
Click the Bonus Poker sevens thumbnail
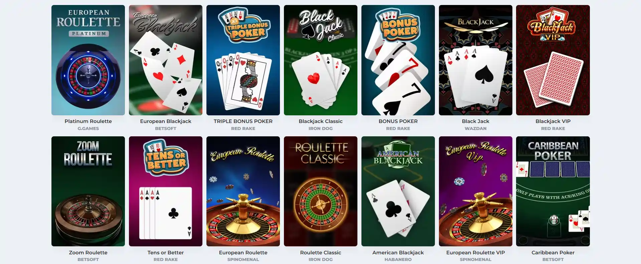(398, 60)
